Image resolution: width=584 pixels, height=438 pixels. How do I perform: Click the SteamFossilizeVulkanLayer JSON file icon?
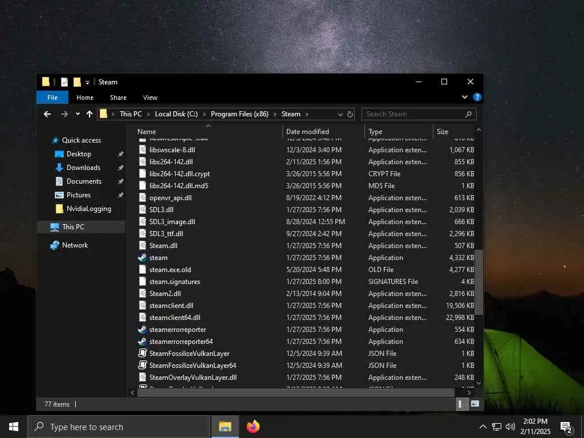(142, 354)
